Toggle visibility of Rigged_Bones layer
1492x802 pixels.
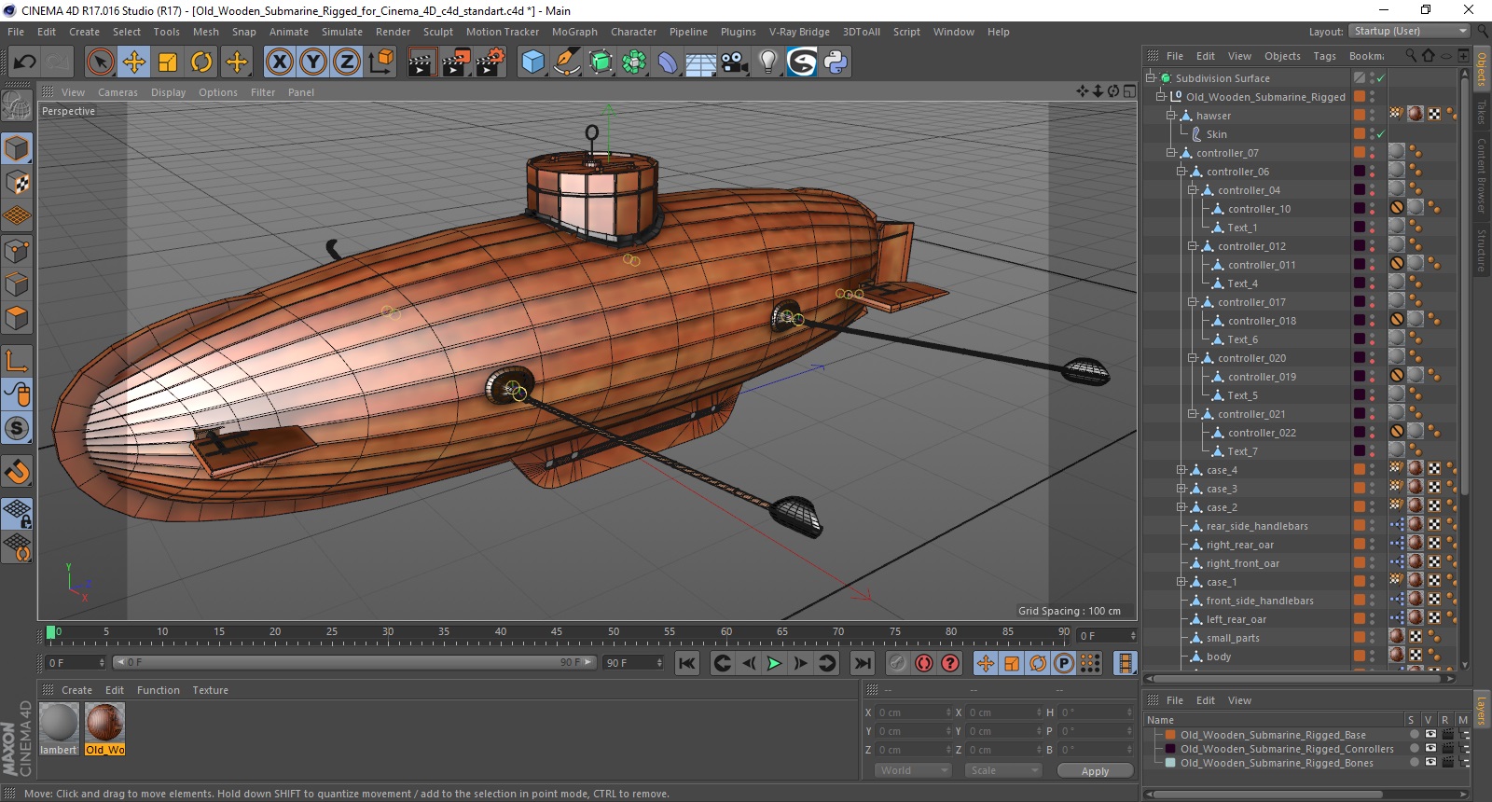(1430, 762)
